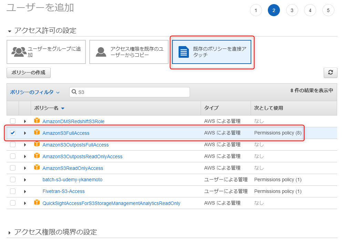The width and height of the screenshot is (343, 249).
Task: Click the orange box icon beside AmazonS3OutpostsFullAccess
Action: (x=37, y=144)
